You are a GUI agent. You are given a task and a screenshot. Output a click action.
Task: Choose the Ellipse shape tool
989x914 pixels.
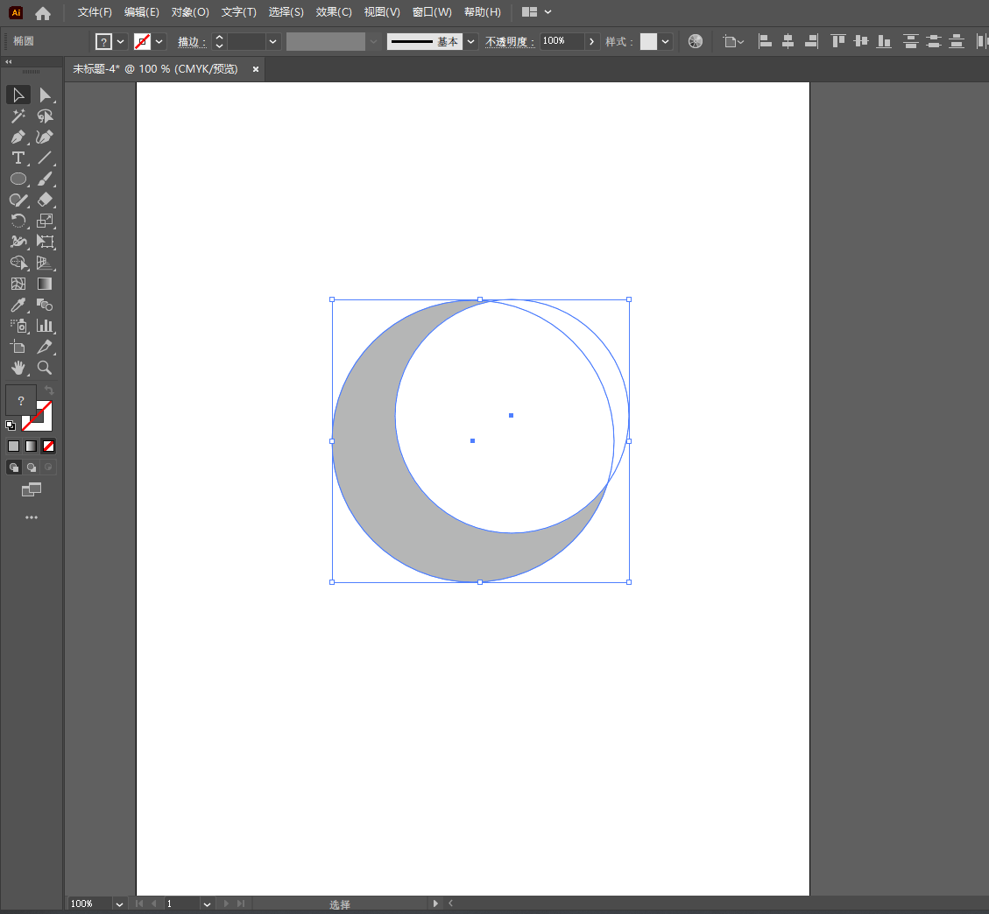(x=18, y=179)
